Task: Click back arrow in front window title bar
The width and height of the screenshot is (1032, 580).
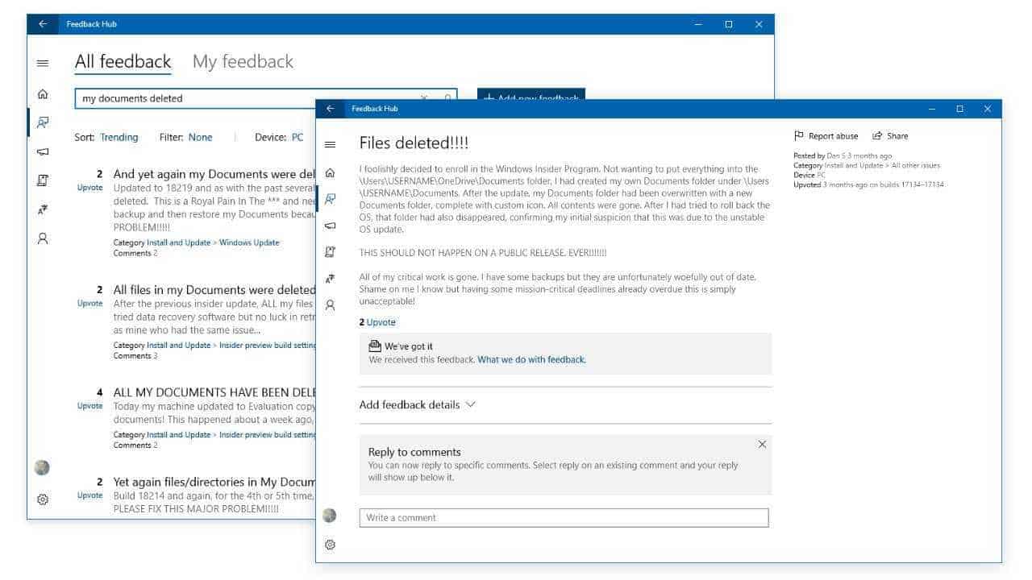Action: [330, 109]
